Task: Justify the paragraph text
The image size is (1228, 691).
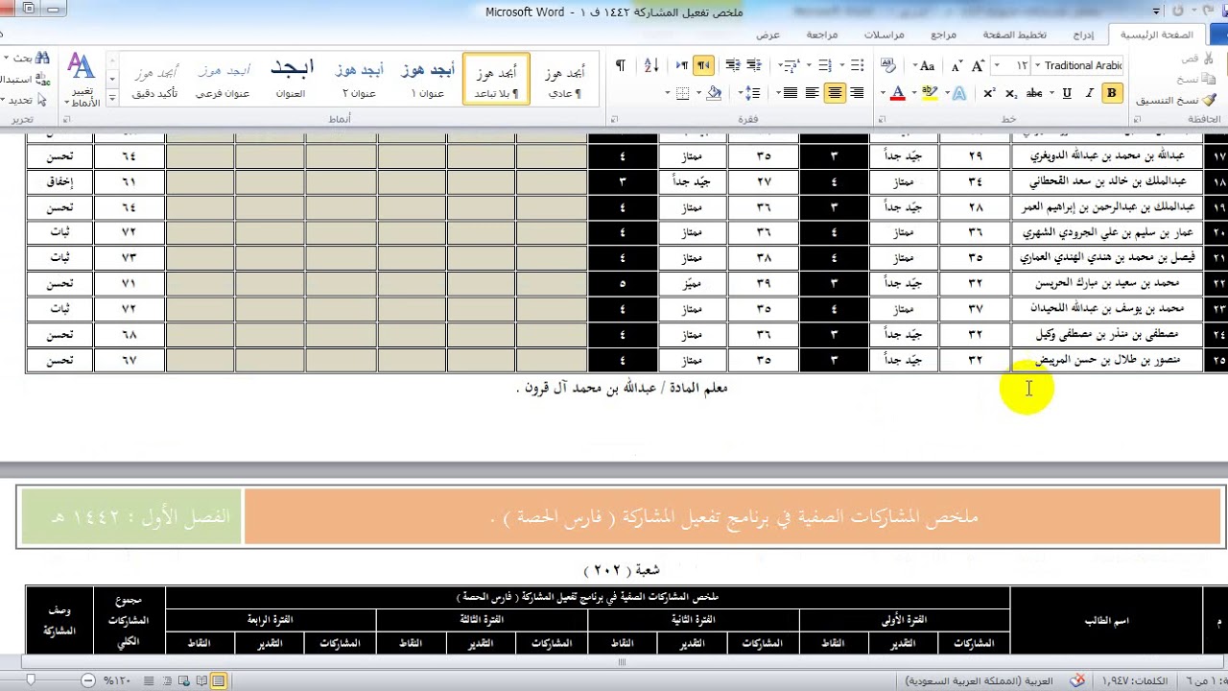Action: pyautogui.click(x=791, y=93)
